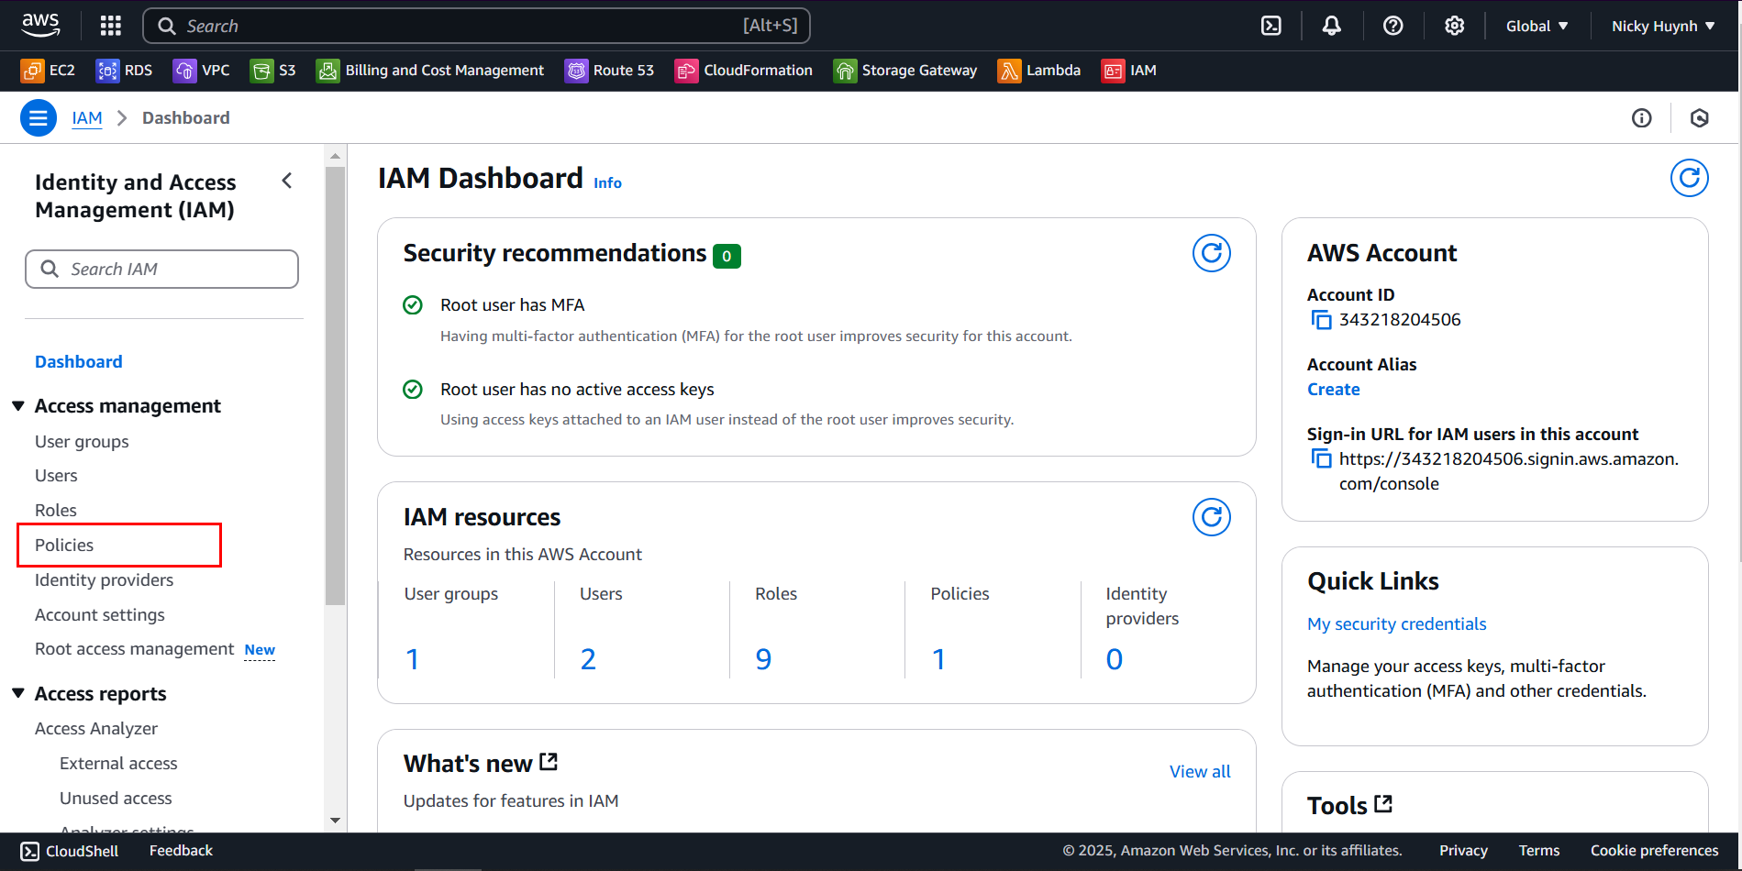Viewport: 1742px width, 871px height.
Task: Focus the Search IAM field
Action: point(161,270)
